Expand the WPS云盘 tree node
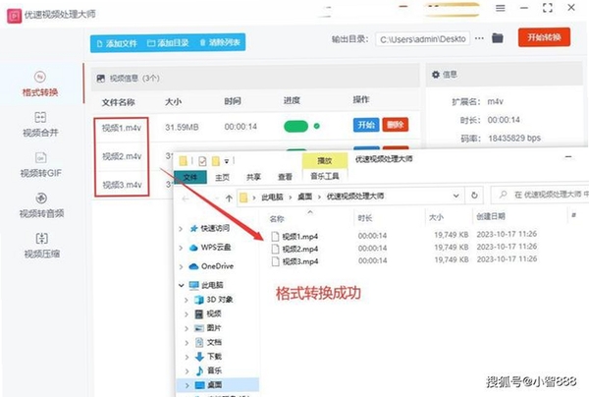 click(x=181, y=248)
